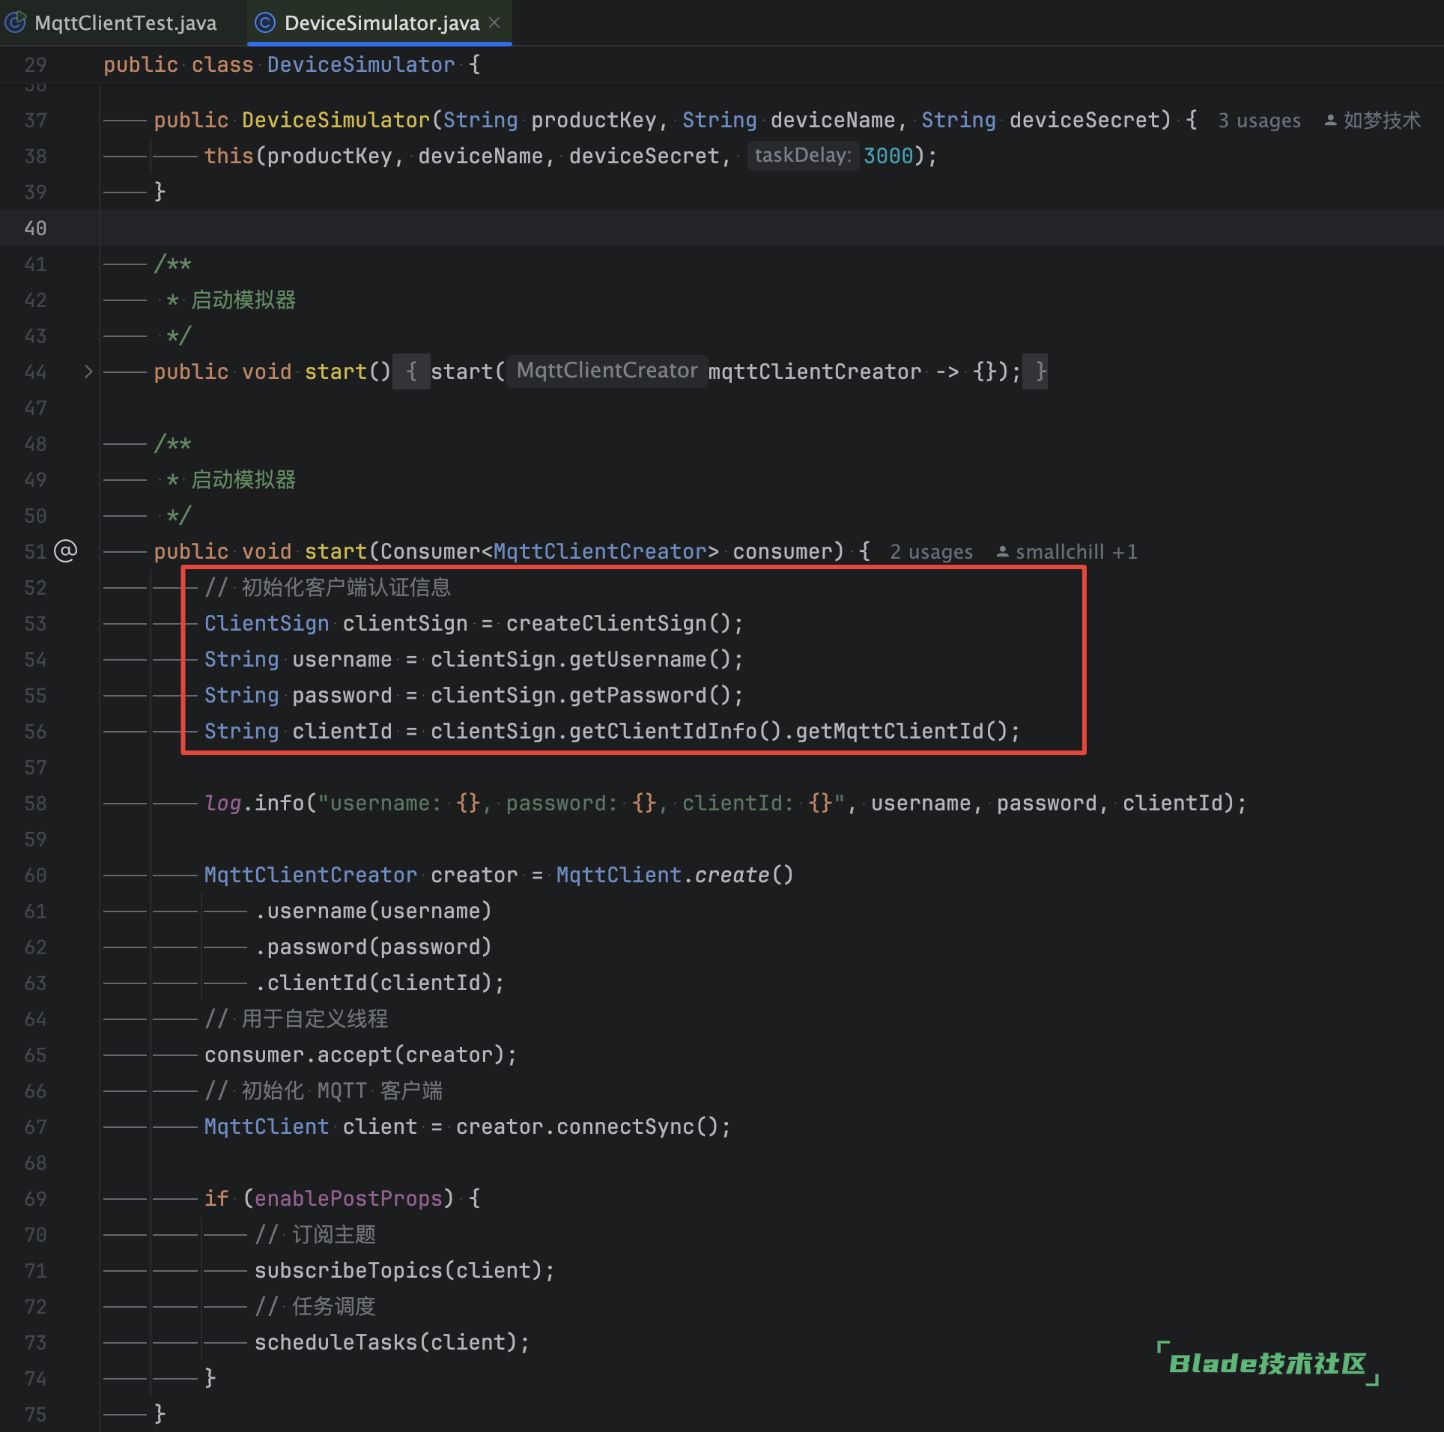Click the ClientSign type on line 53
The height and width of the screenshot is (1432, 1444).
(x=267, y=623)
